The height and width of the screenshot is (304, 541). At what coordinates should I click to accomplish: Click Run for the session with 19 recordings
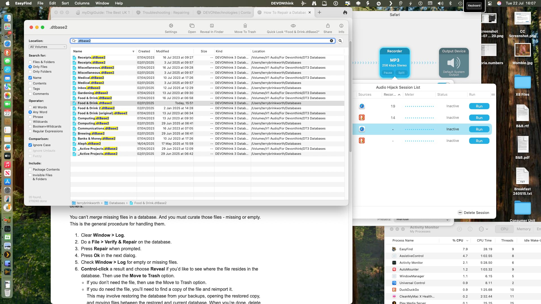[479, 106]
